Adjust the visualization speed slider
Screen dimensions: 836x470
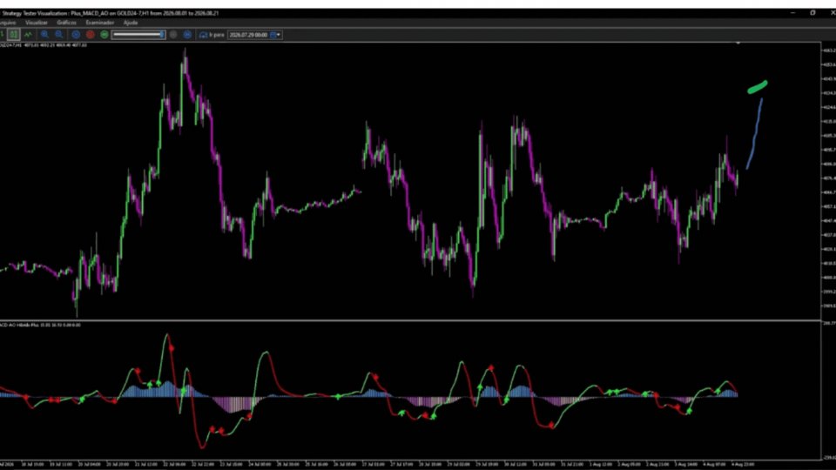(x=138, y=35)
